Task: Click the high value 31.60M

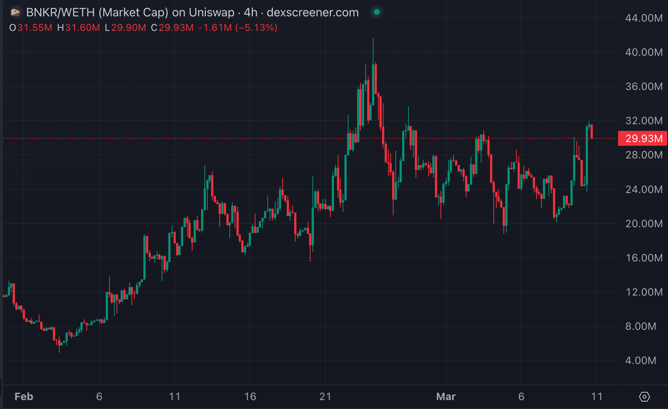Action: [x=82, y=28]
